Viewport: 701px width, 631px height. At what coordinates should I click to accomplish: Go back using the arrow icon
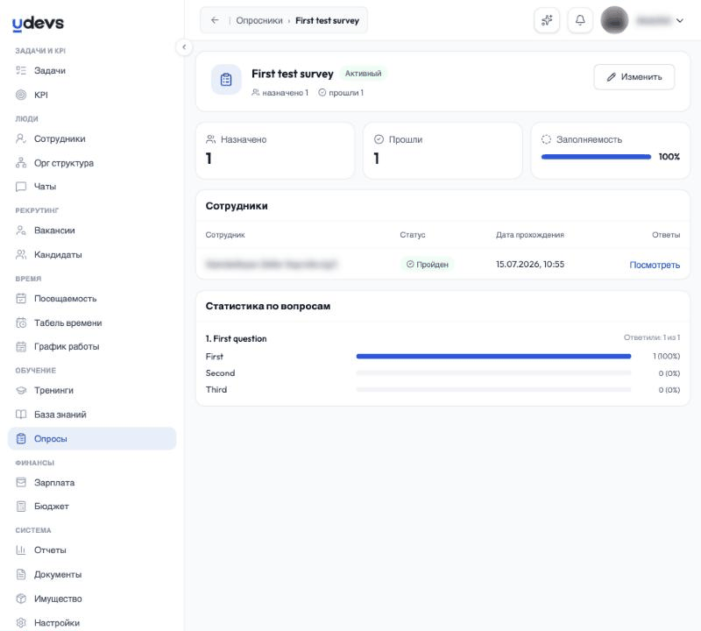coord(215,20)
